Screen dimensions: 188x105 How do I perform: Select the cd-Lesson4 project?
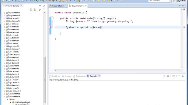(x=14, y=29)
